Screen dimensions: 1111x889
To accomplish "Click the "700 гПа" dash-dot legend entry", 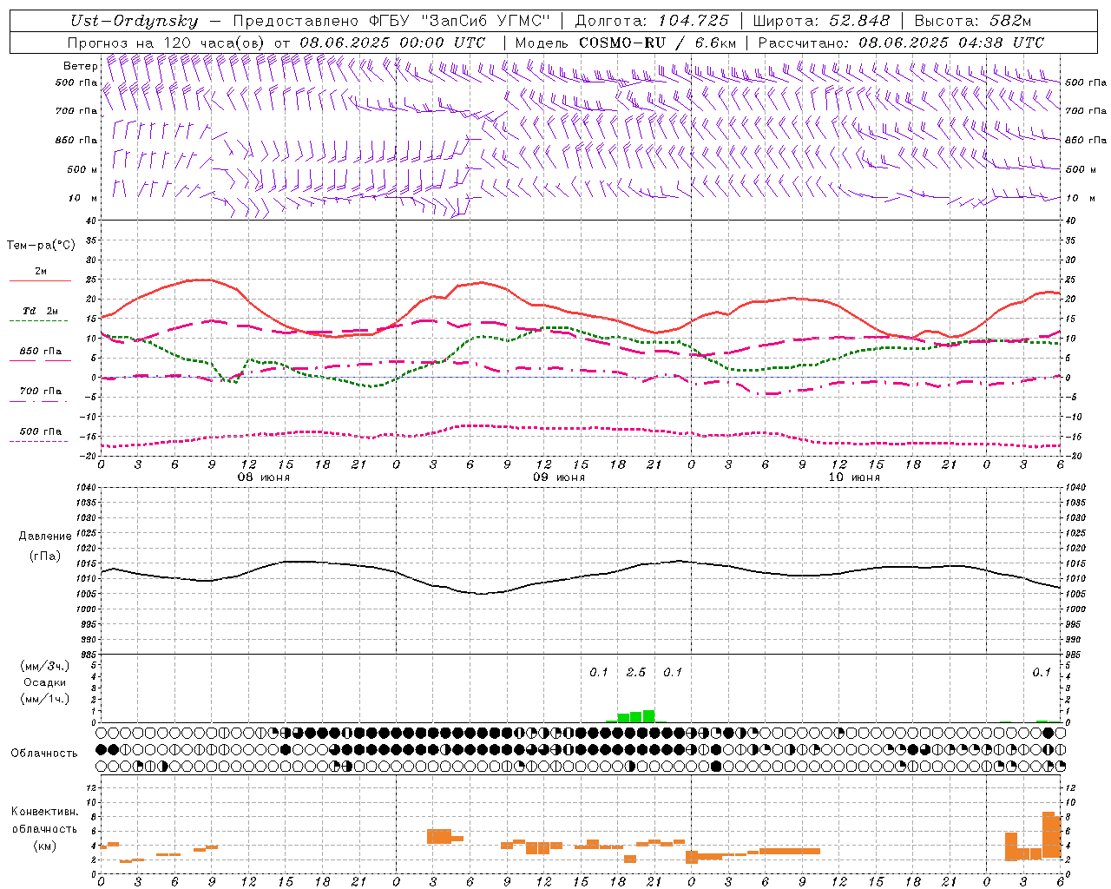I will pyautogui.click(x=40, y=392).
